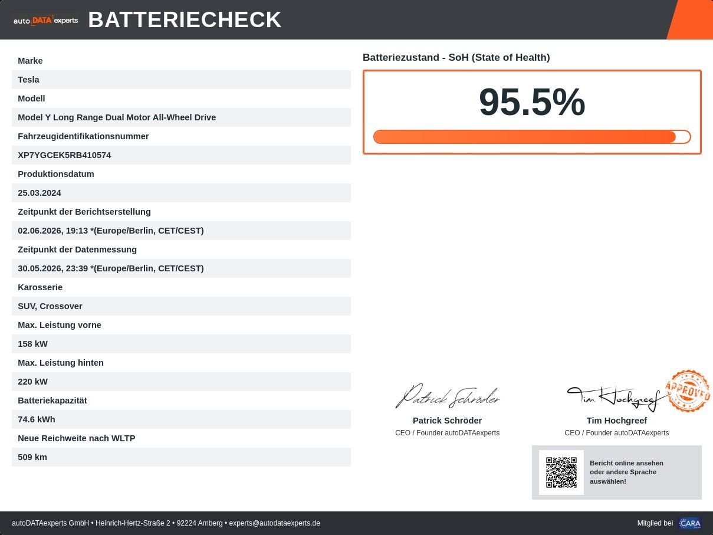Click Patrick Schröder's signature image
713x535 pixels.
(x=448, y=396)
